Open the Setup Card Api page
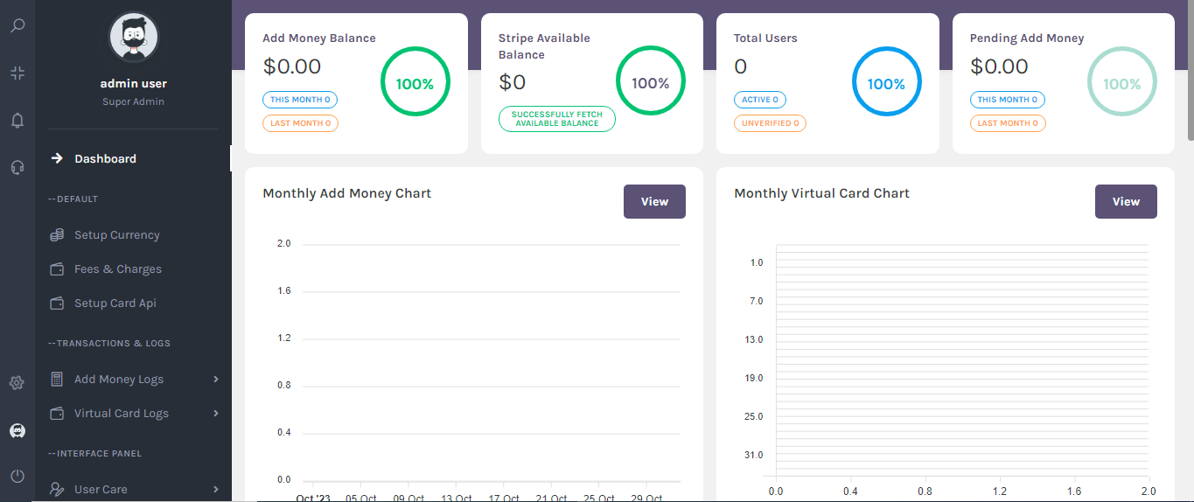The width and height of the screenshot is (1194, 502). tap(115, 303)
